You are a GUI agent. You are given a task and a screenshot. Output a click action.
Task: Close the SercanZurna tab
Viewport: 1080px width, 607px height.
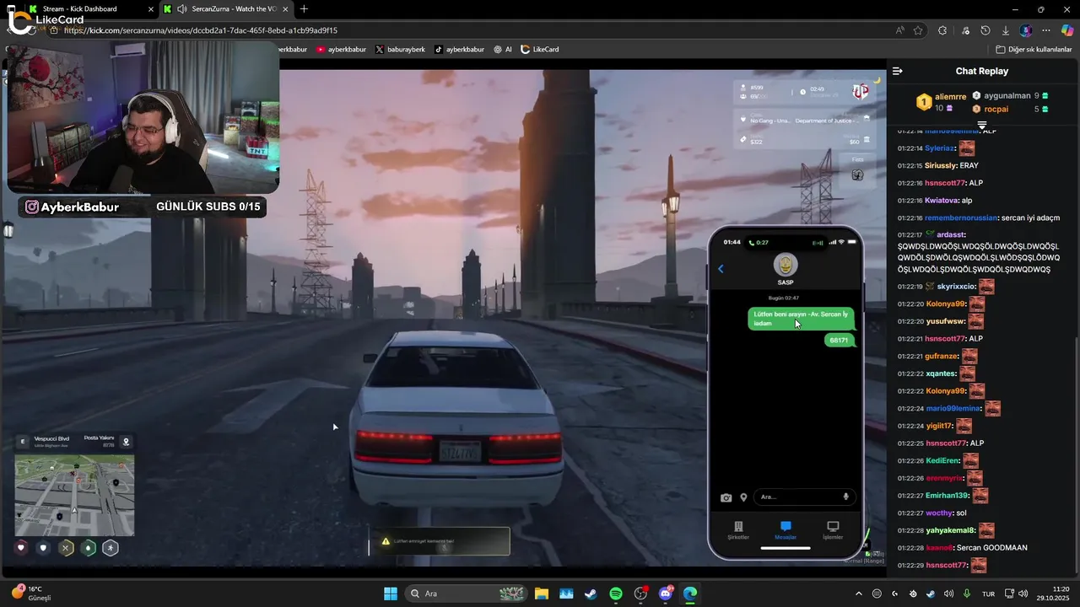(x=285, y=9)
